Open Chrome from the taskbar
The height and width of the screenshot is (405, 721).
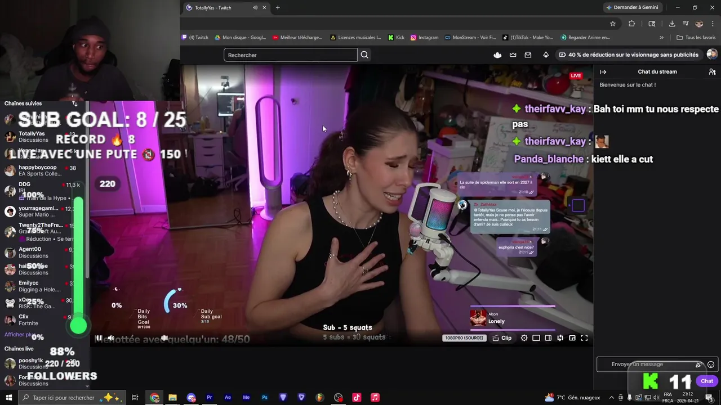[x=154, y=398]
